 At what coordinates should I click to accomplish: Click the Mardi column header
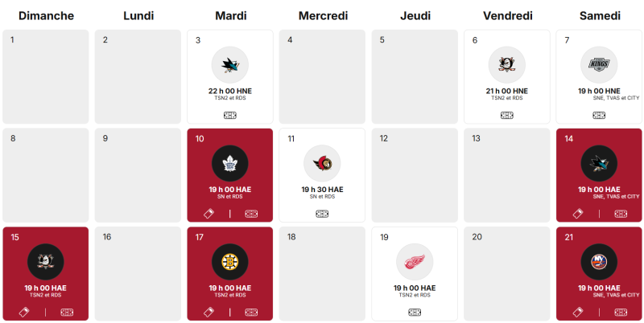tap(230, 16)
